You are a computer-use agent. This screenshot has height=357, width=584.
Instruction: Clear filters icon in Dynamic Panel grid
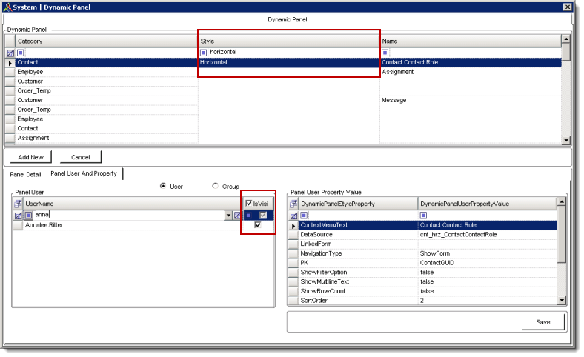10,53
